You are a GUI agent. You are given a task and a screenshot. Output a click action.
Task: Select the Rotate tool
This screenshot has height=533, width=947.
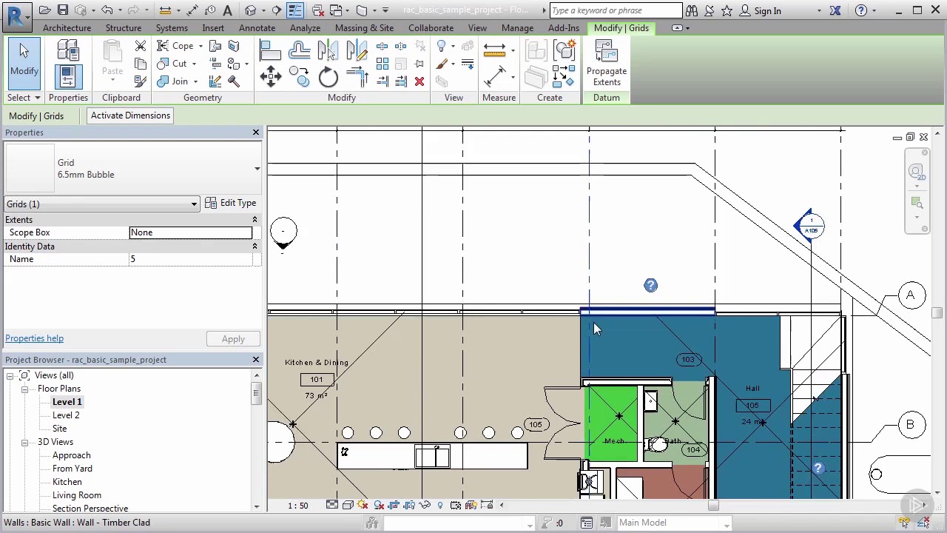328,77
